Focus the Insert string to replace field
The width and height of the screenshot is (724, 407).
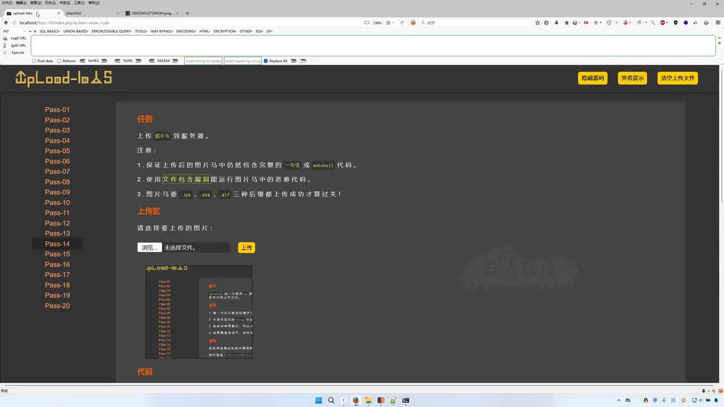(204, 61)
